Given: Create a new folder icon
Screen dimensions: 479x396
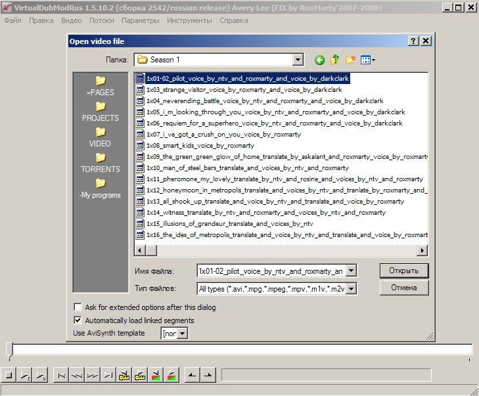Looking at the screenshot, I should tap(350, 60).
